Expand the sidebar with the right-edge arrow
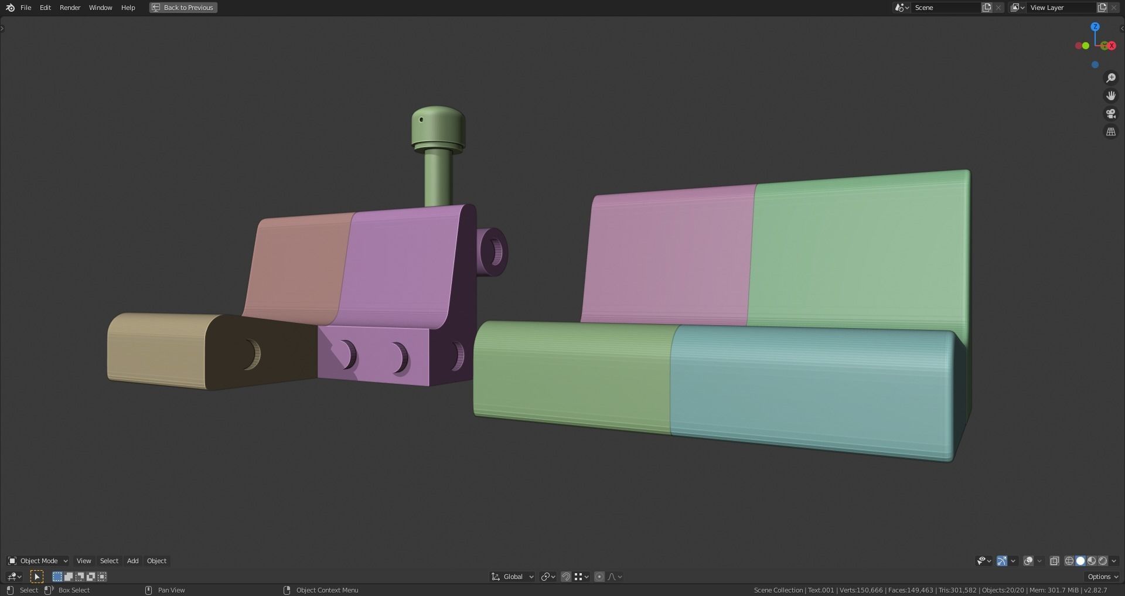The width and height of the screenshot is (1125, 596). (1122, 28)
